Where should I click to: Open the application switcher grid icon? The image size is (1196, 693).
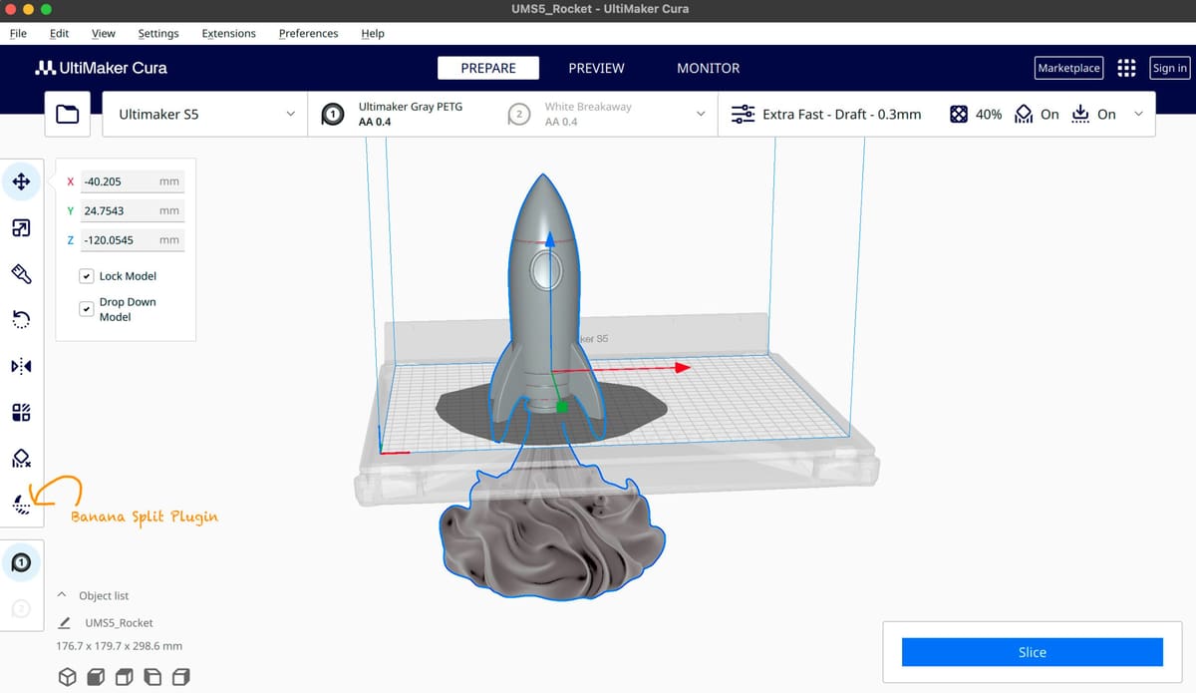[x=1126, y=68]
